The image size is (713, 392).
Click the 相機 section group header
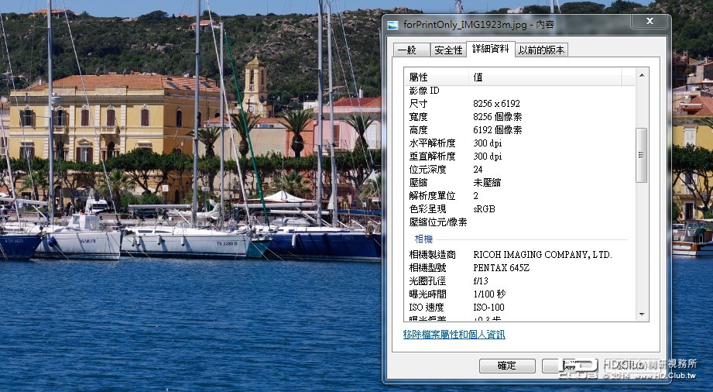point(423,239)
